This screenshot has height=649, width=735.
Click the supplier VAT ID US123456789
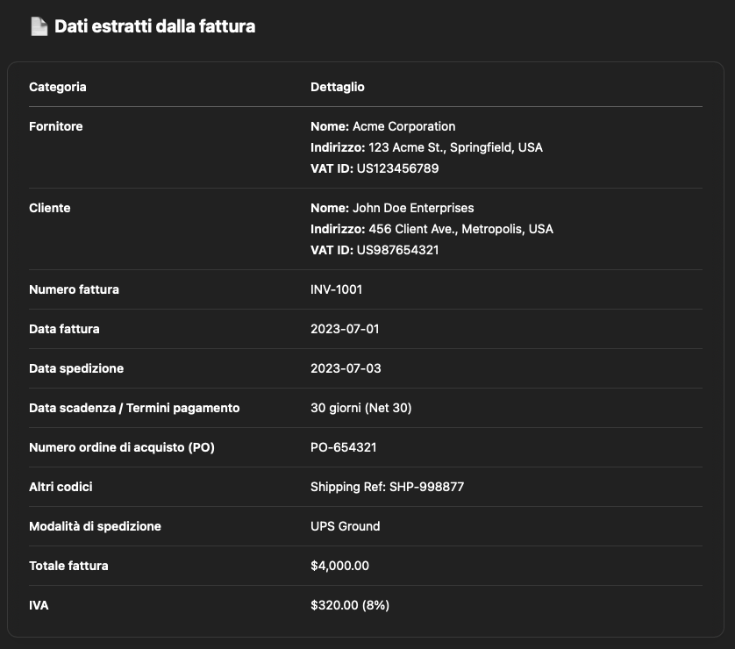click(397, 168)
